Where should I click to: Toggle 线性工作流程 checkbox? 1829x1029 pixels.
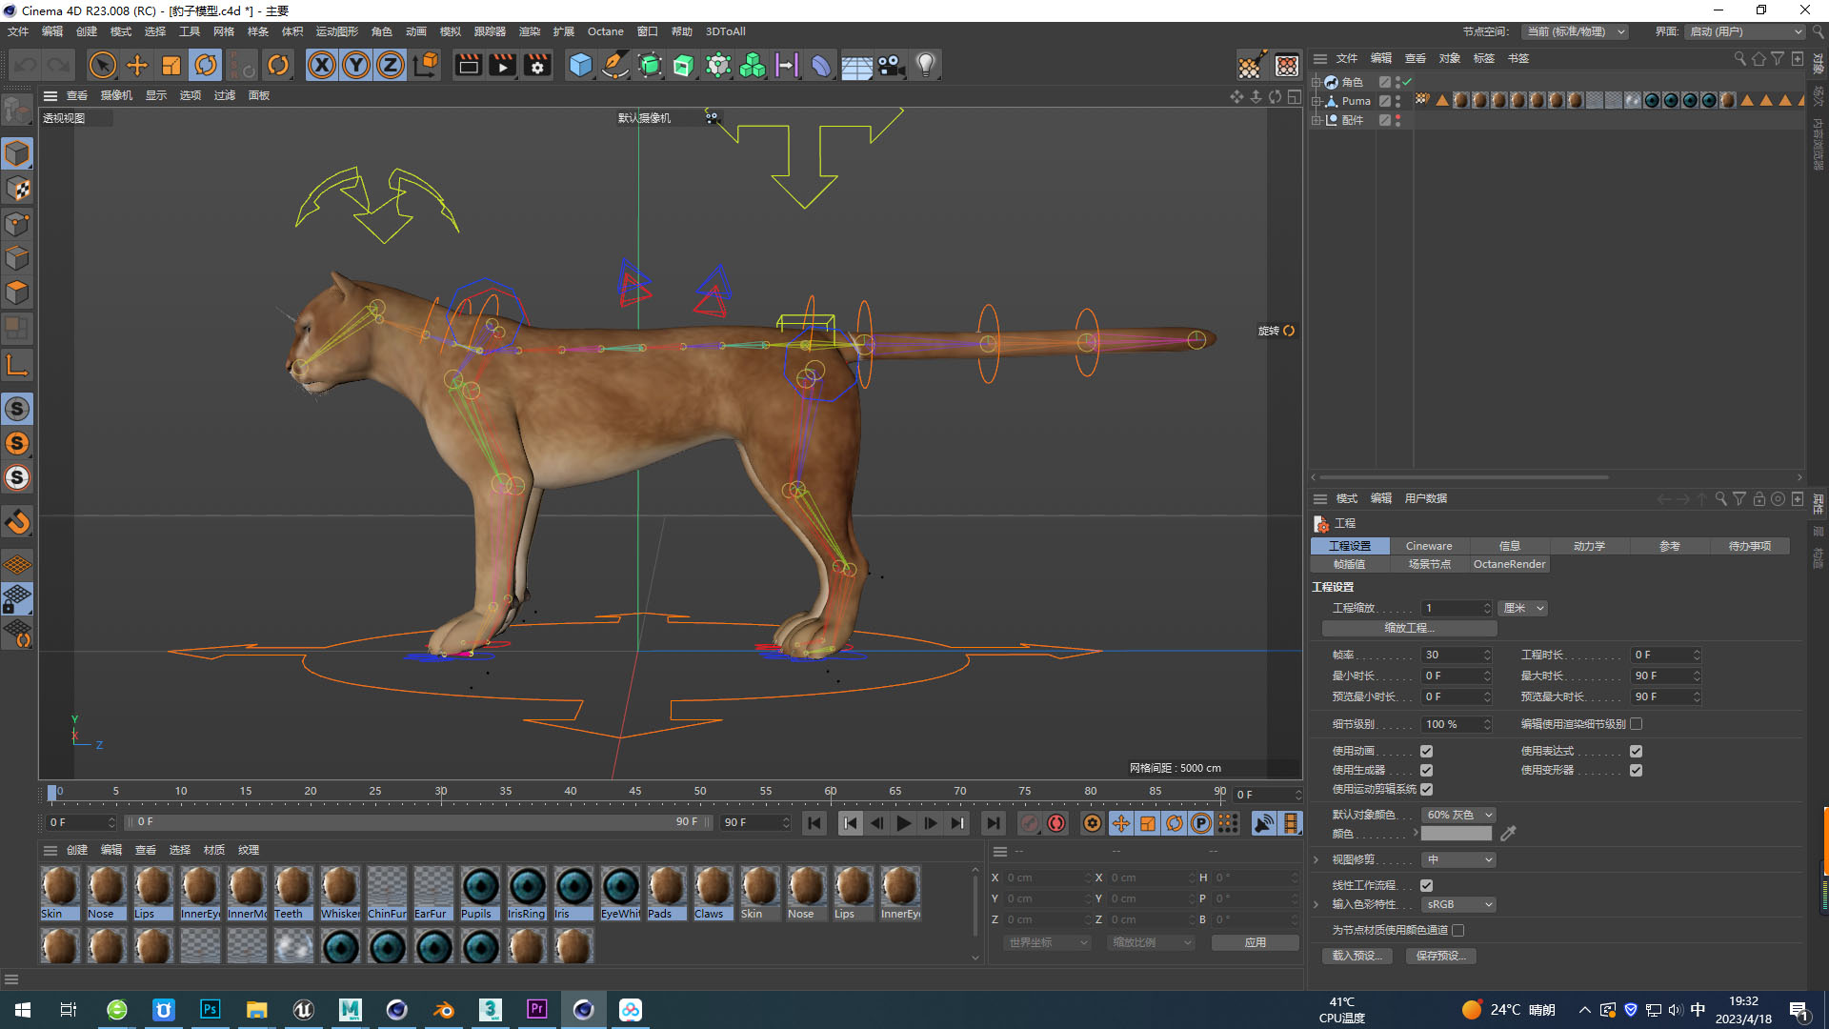1426,885
